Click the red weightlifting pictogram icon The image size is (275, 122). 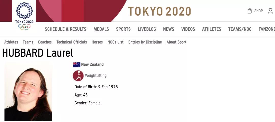tap(78, 76)
